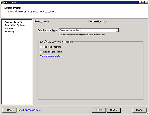Image resolution: width=149 pixels, height=115 pixels.
Task: Click the window resize grip corner
Action: [147, 113]
